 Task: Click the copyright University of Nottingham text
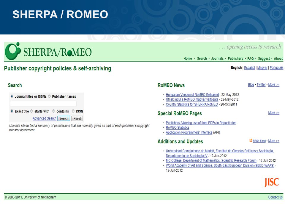30,197
